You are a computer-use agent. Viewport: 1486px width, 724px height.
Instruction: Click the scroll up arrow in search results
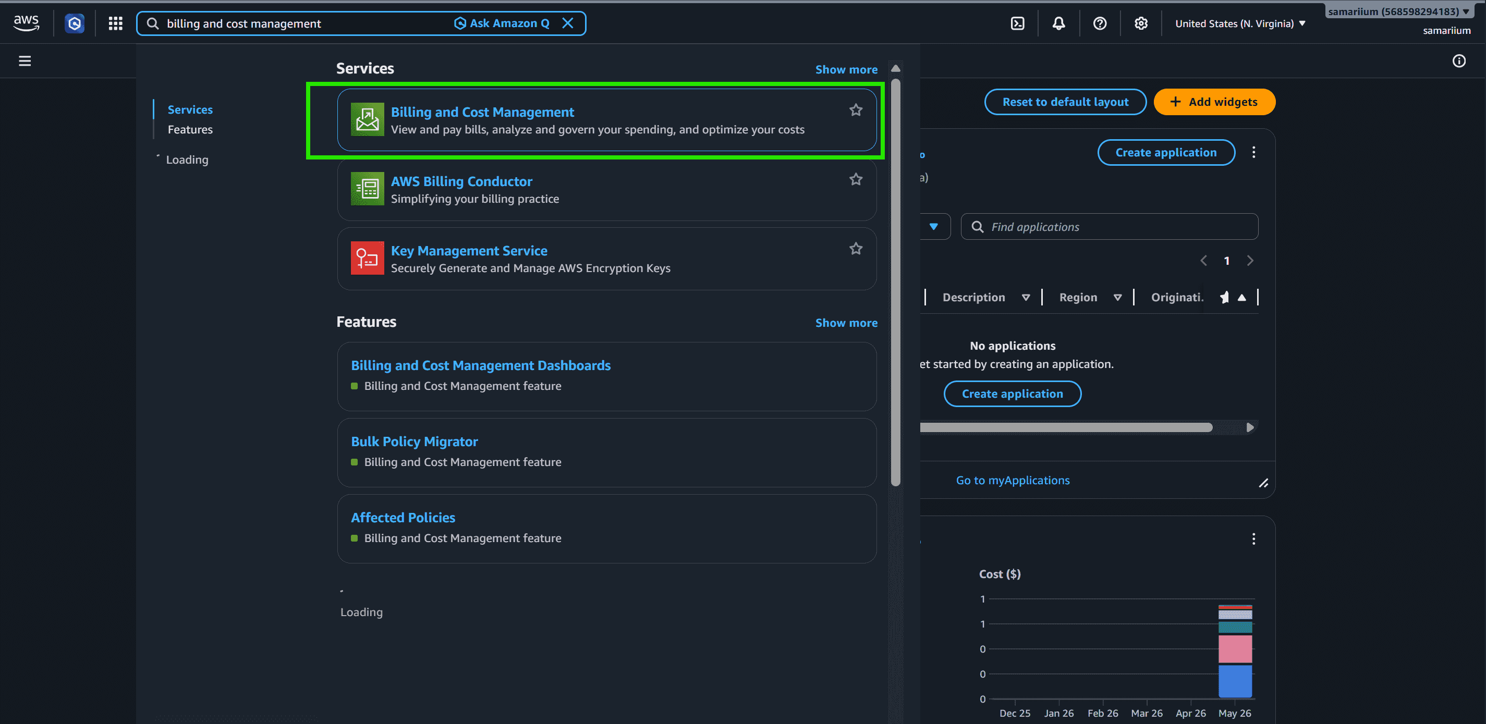click(896, 68)
